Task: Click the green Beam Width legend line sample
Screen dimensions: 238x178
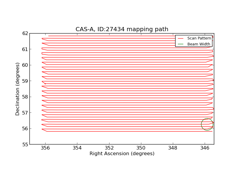Action: coord(181,44)
